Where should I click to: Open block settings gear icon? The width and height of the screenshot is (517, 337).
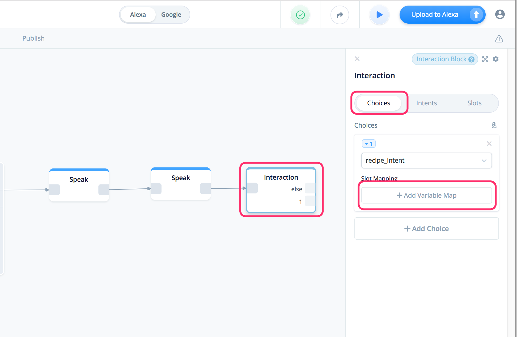point(495,59)
